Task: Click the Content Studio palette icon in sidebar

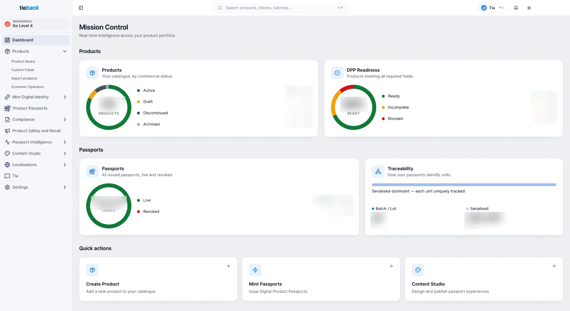Action: [x=7, y=153]
